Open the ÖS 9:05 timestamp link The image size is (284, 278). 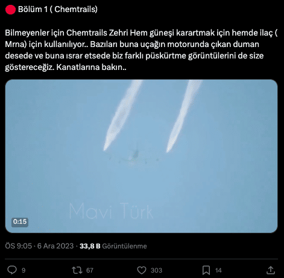(x=19, y=246)
